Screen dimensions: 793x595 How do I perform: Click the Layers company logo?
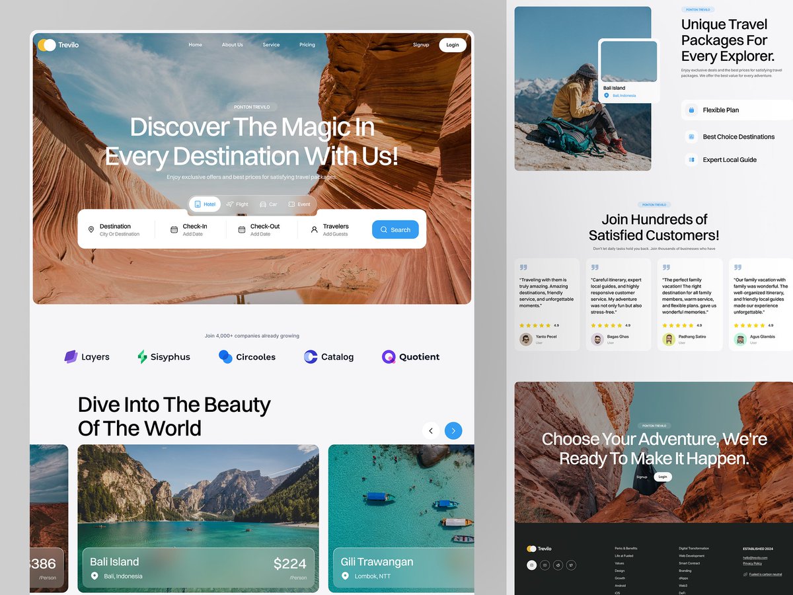pos(87,357)
